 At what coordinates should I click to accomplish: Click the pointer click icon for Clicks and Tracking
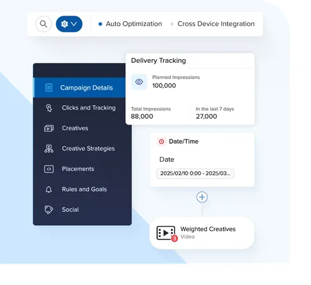point(49,108)
